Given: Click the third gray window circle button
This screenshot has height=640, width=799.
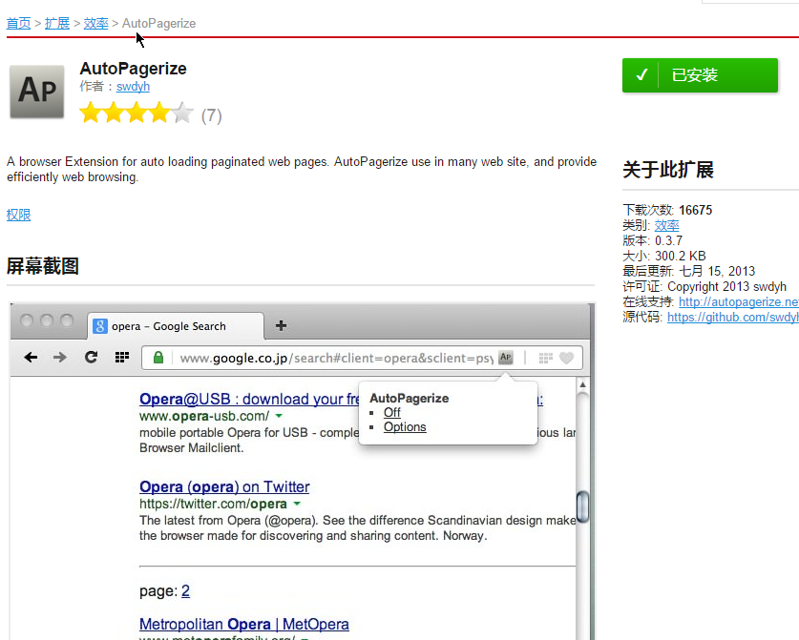Looking at the screenshot, I should 67,320.
